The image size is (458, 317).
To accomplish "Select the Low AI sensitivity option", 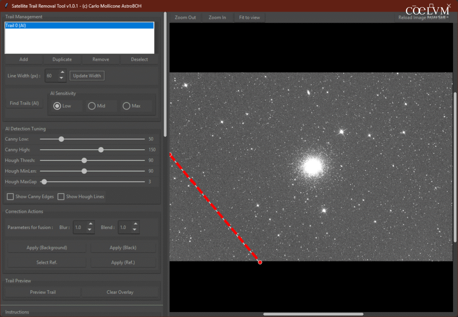I will pyautogui.click(x=57, y=106).
